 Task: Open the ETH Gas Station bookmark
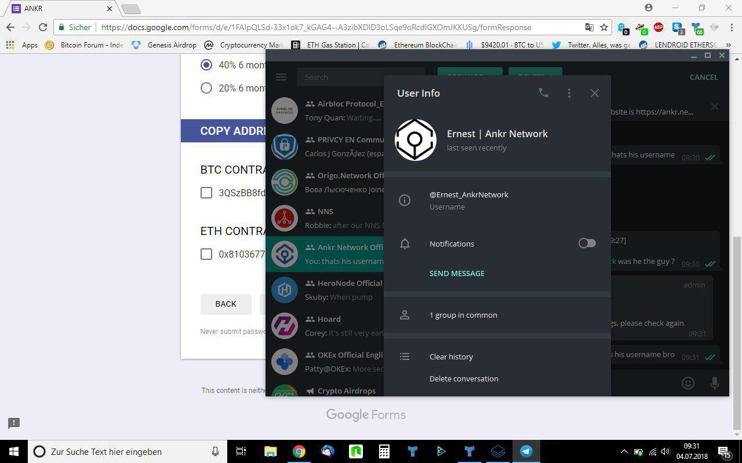click(330, 45)
